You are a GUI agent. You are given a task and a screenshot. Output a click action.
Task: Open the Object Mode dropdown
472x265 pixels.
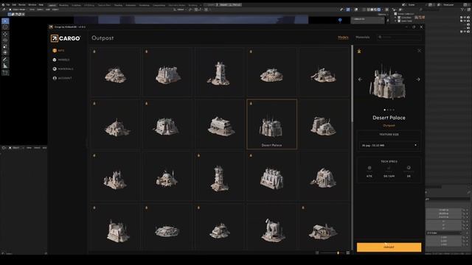pos(18,10)
